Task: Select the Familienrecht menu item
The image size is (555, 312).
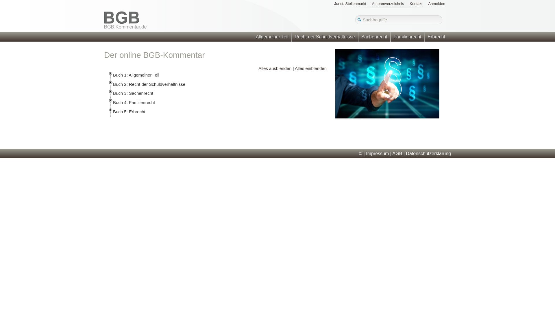Action: [x=407, y=37]
